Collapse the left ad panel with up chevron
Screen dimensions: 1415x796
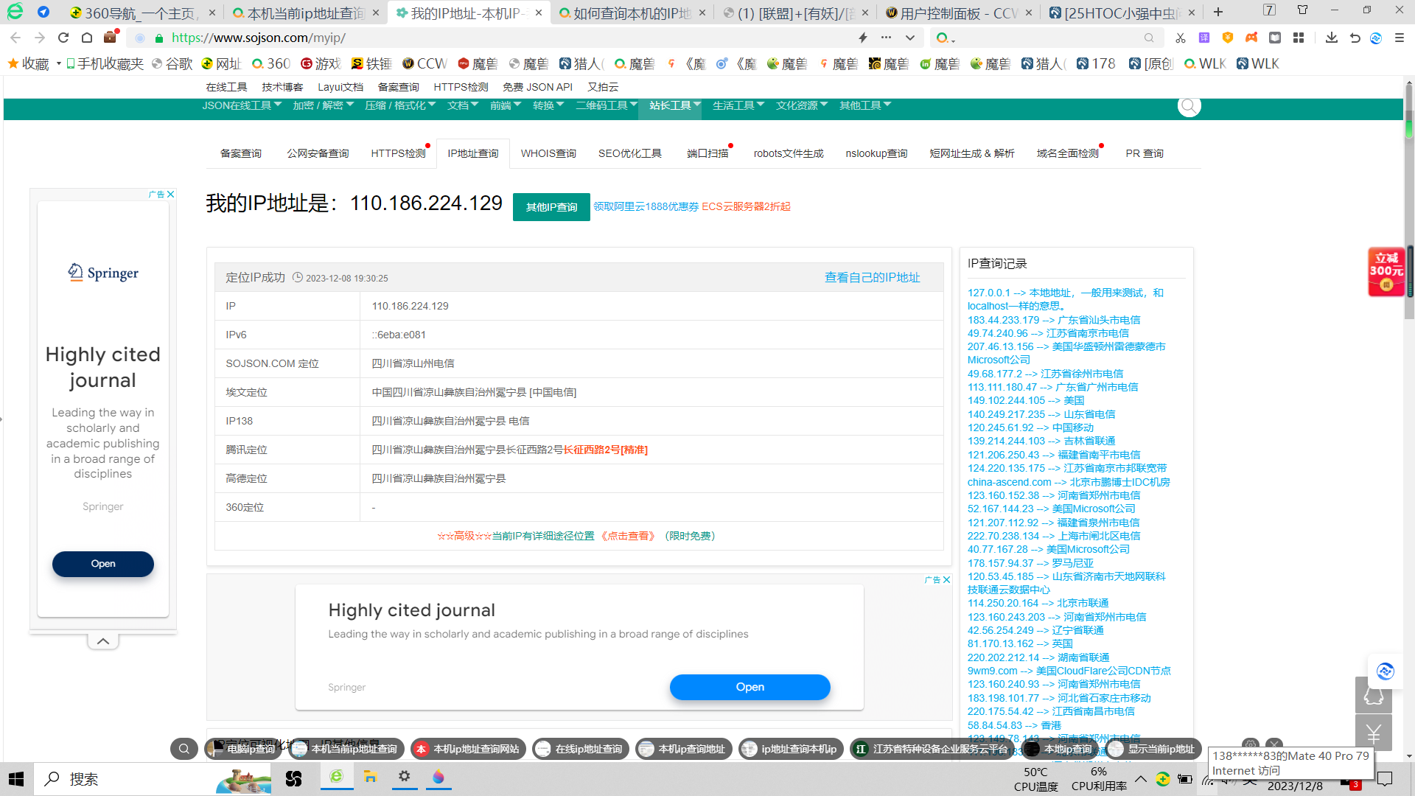pos(103,641)
